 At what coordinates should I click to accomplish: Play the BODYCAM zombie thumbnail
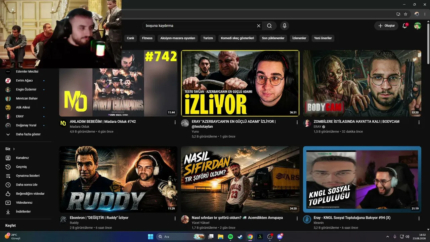(362, 83)
